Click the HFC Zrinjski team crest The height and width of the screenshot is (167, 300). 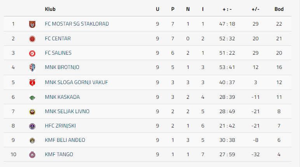[x=32, y=126]
